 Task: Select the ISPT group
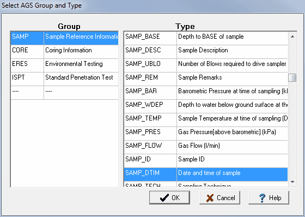[x=27, y=79]
